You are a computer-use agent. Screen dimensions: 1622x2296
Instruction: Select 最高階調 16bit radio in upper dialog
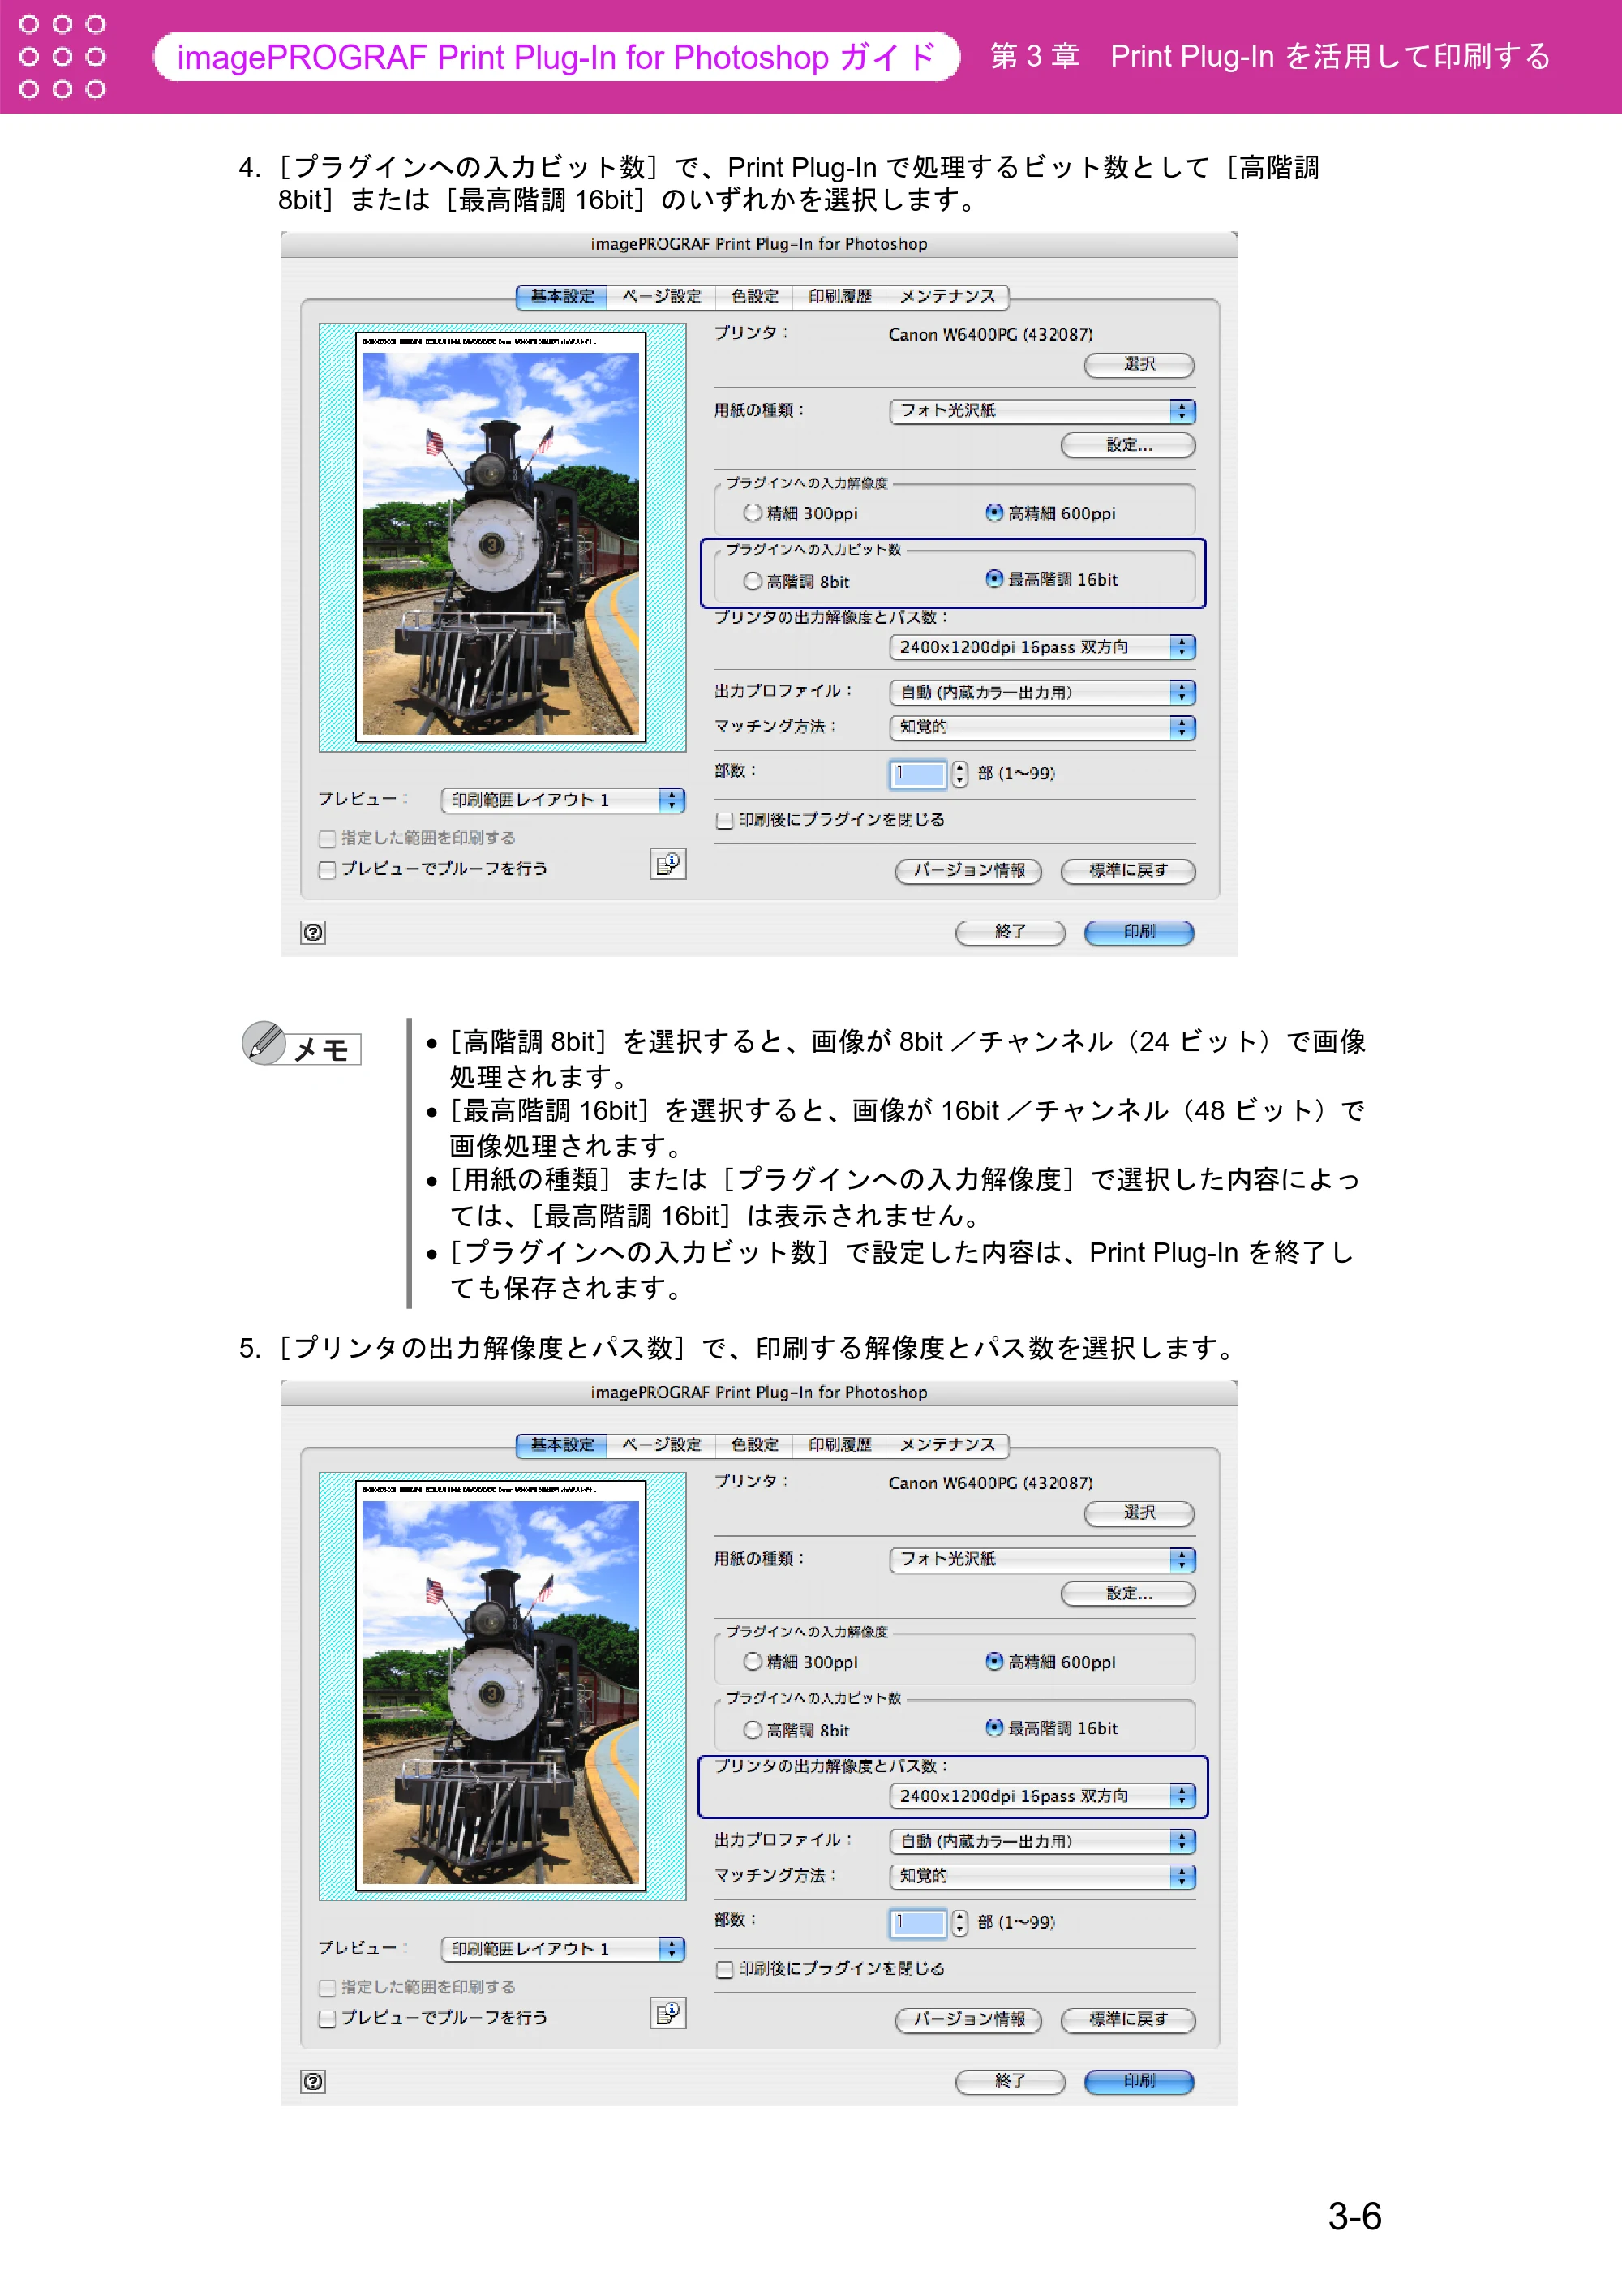[994, 579]
